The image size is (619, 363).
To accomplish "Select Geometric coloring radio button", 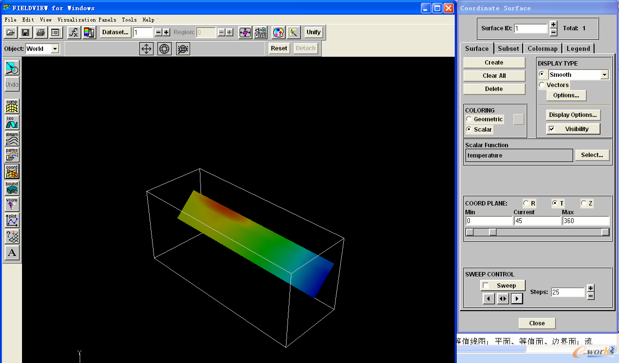I will (469, 119).
